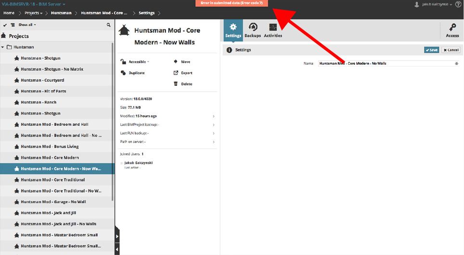This screenshot has width=464, height=255.
Task: Click the asterisk icon in Name field
Action: [x=456, y=64]
